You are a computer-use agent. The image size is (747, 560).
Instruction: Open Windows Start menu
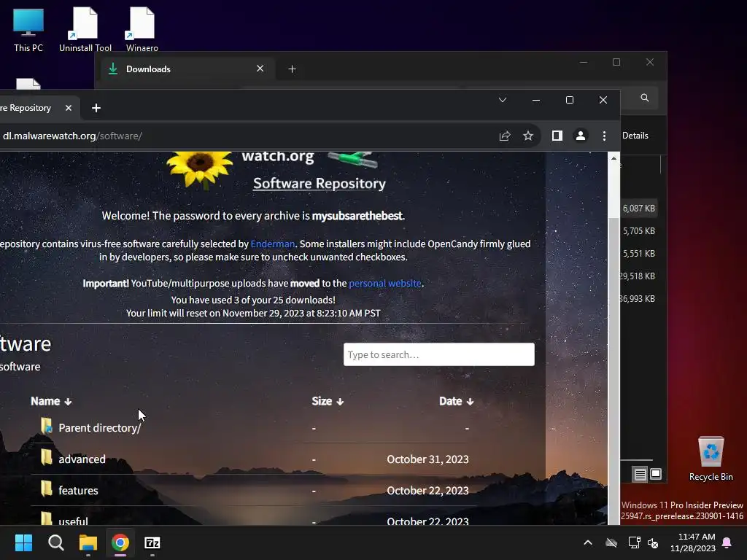point(23,542)
